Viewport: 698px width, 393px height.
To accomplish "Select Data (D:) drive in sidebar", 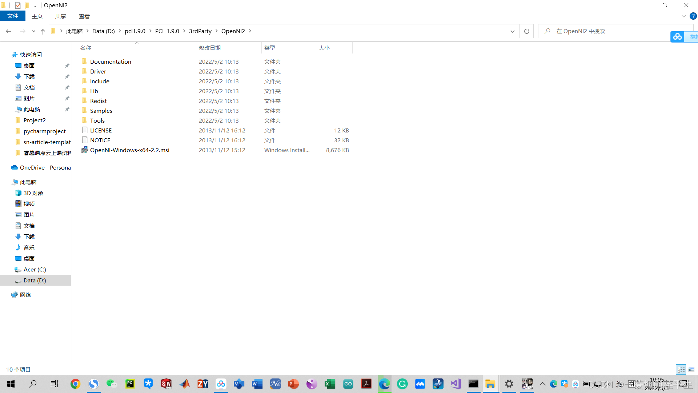I will [x=35, y=280].
